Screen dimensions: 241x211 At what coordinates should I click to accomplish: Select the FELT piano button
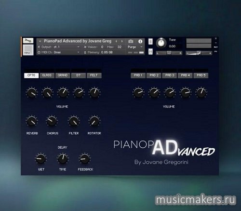point(94,75)
